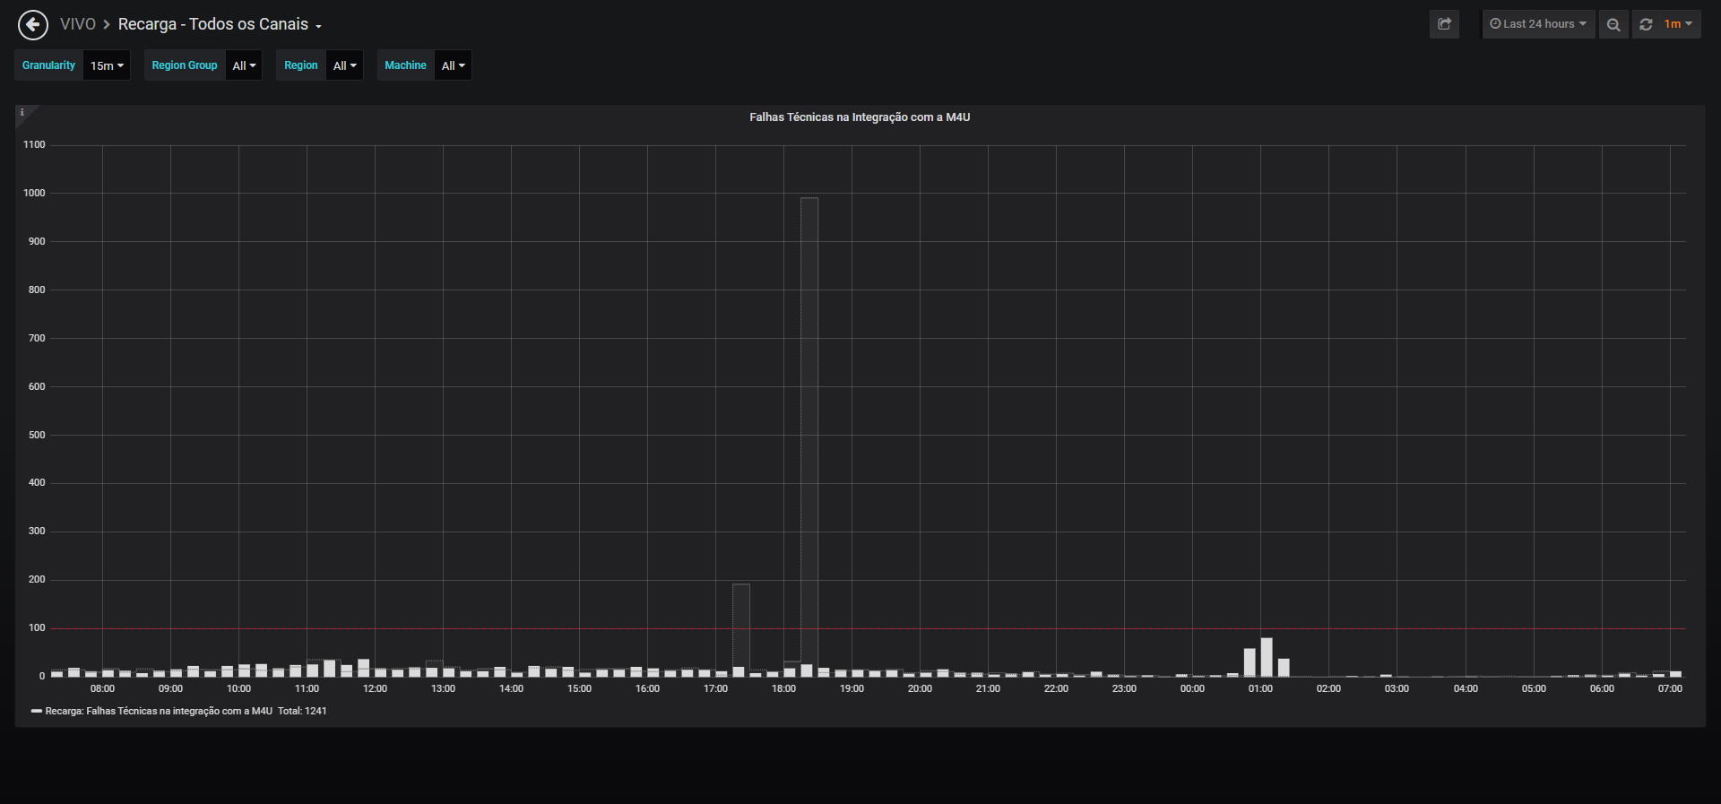
Task: Open the Recarga - Todos os Canais dashboard menu
Action: click(x=220, y=24)
